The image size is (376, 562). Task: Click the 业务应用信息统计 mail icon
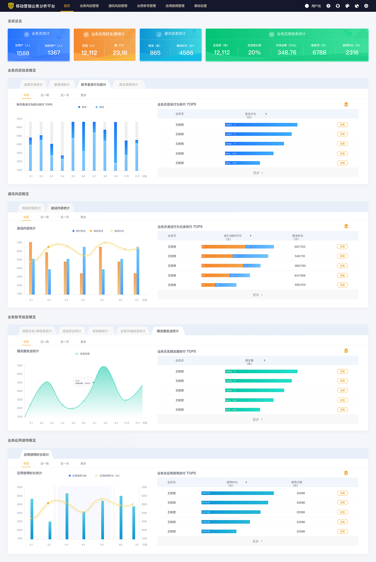click(x=272, y=34)
